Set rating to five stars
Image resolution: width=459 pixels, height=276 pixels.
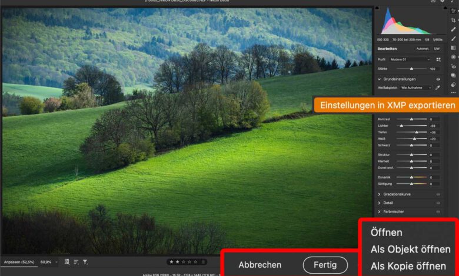(195, 262)
